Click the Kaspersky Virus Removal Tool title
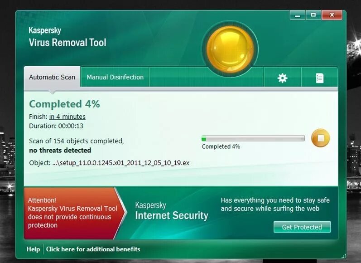This screenshot has height=263, width=361. (67, 37)
